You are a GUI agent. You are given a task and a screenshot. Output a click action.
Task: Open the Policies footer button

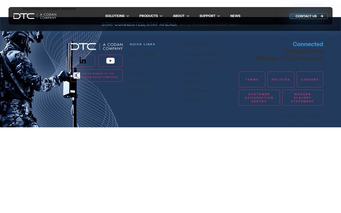coord(281,80)
